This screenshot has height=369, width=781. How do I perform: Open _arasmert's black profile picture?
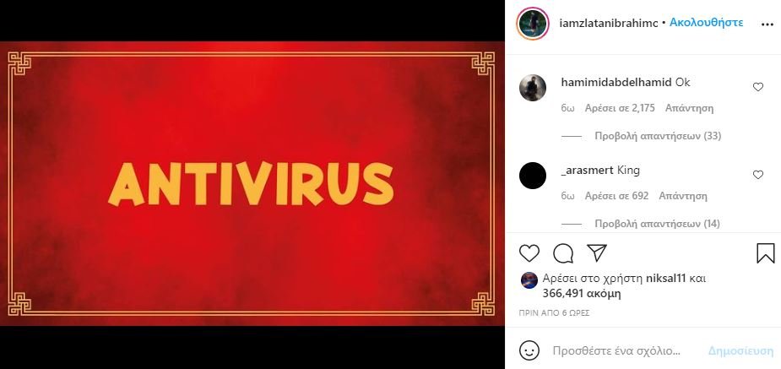[533, 176]
